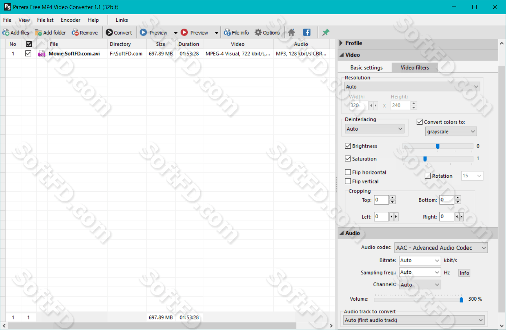Click the settings panel scroll down arrow

point(502,326)
